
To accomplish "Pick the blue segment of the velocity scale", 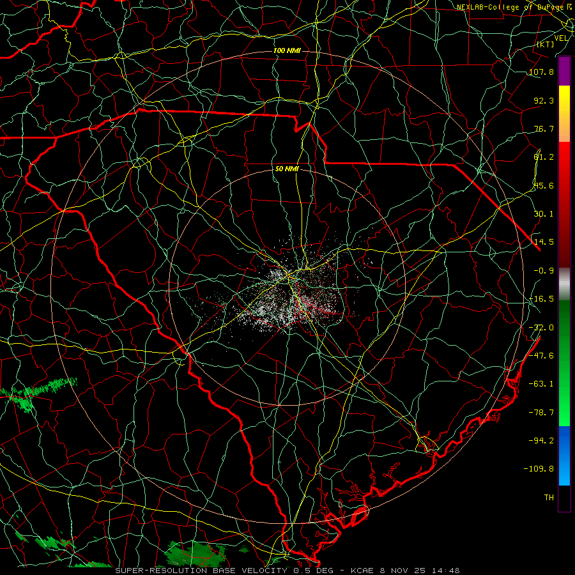I will pos(564,456).
